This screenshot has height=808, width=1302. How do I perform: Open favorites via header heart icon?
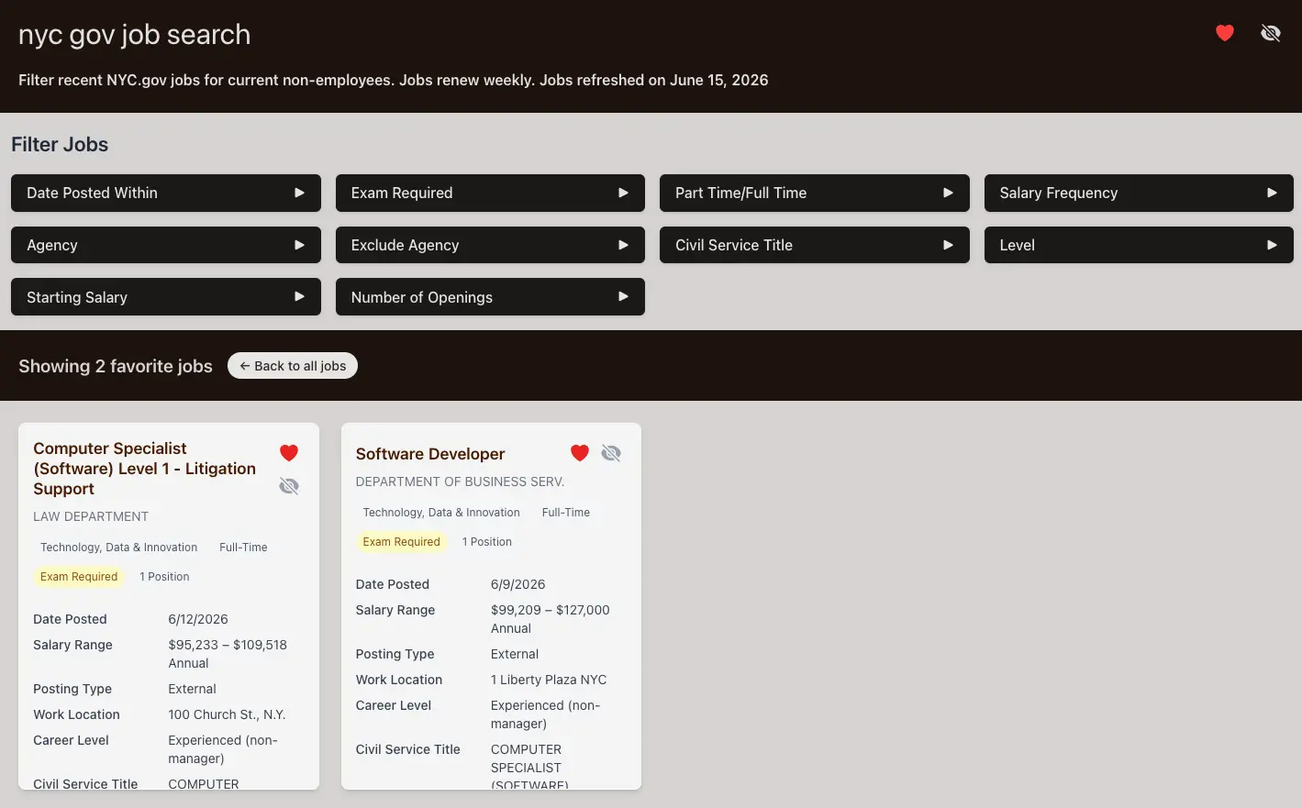point(1225,33)
